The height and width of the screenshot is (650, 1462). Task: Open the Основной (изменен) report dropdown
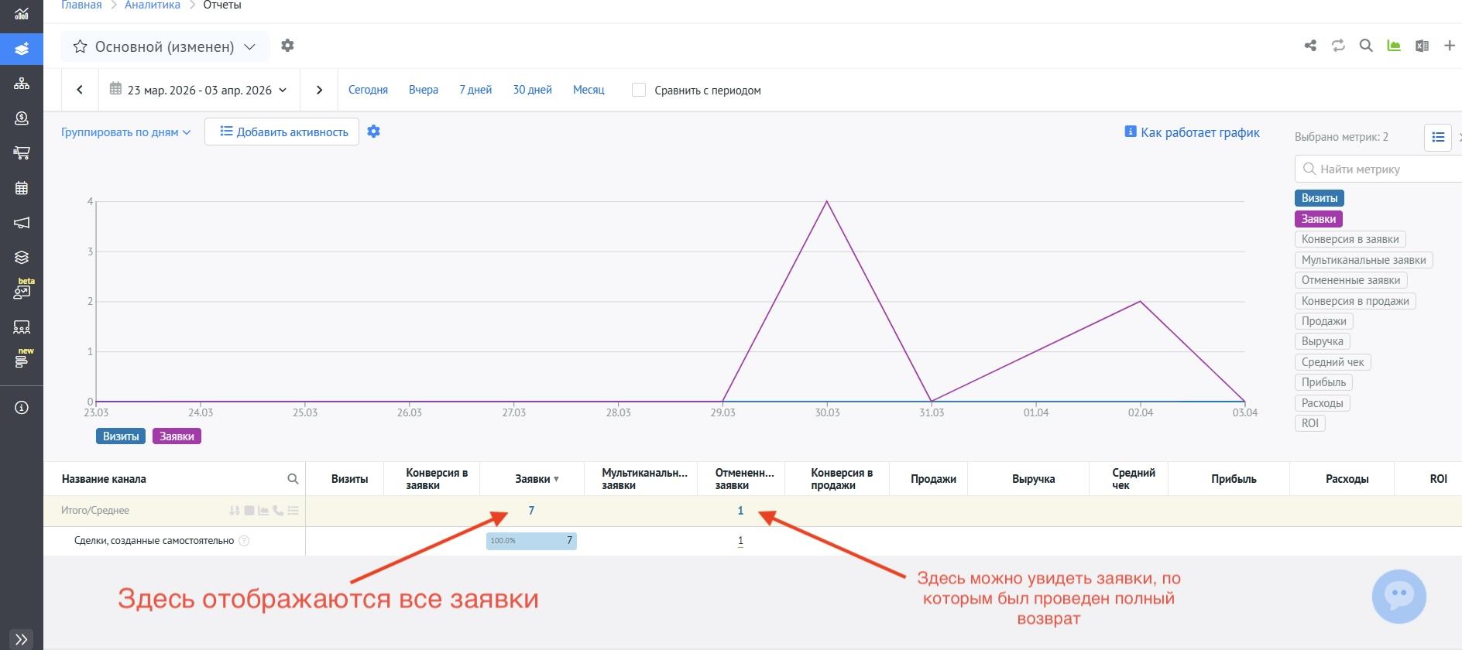(249, 46)
